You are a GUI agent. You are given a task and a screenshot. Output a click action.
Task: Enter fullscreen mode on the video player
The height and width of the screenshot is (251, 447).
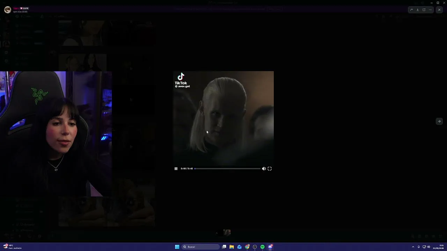270,169
